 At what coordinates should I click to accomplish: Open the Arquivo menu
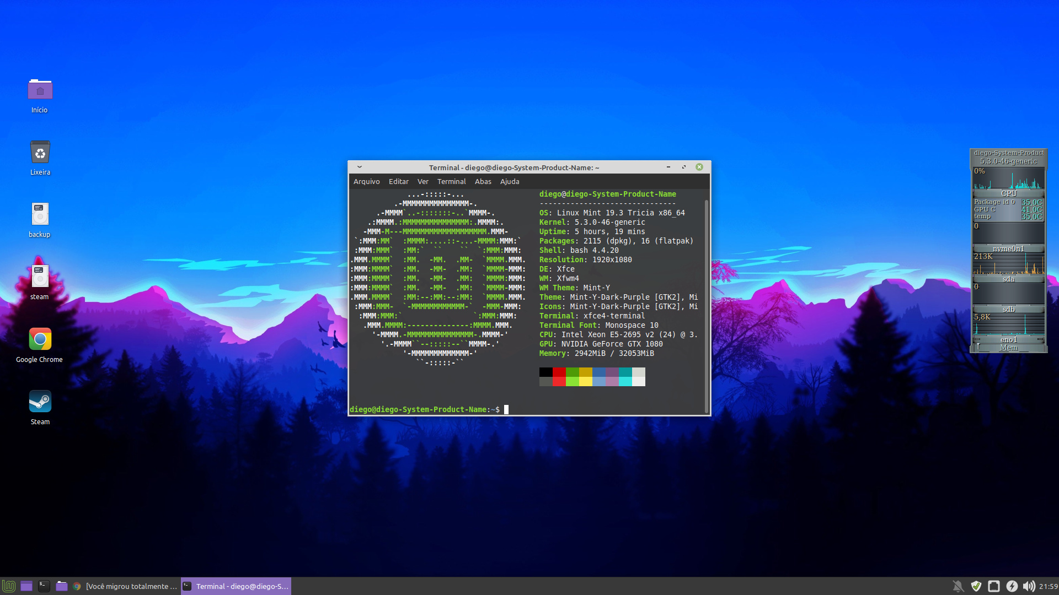(366, 181)
